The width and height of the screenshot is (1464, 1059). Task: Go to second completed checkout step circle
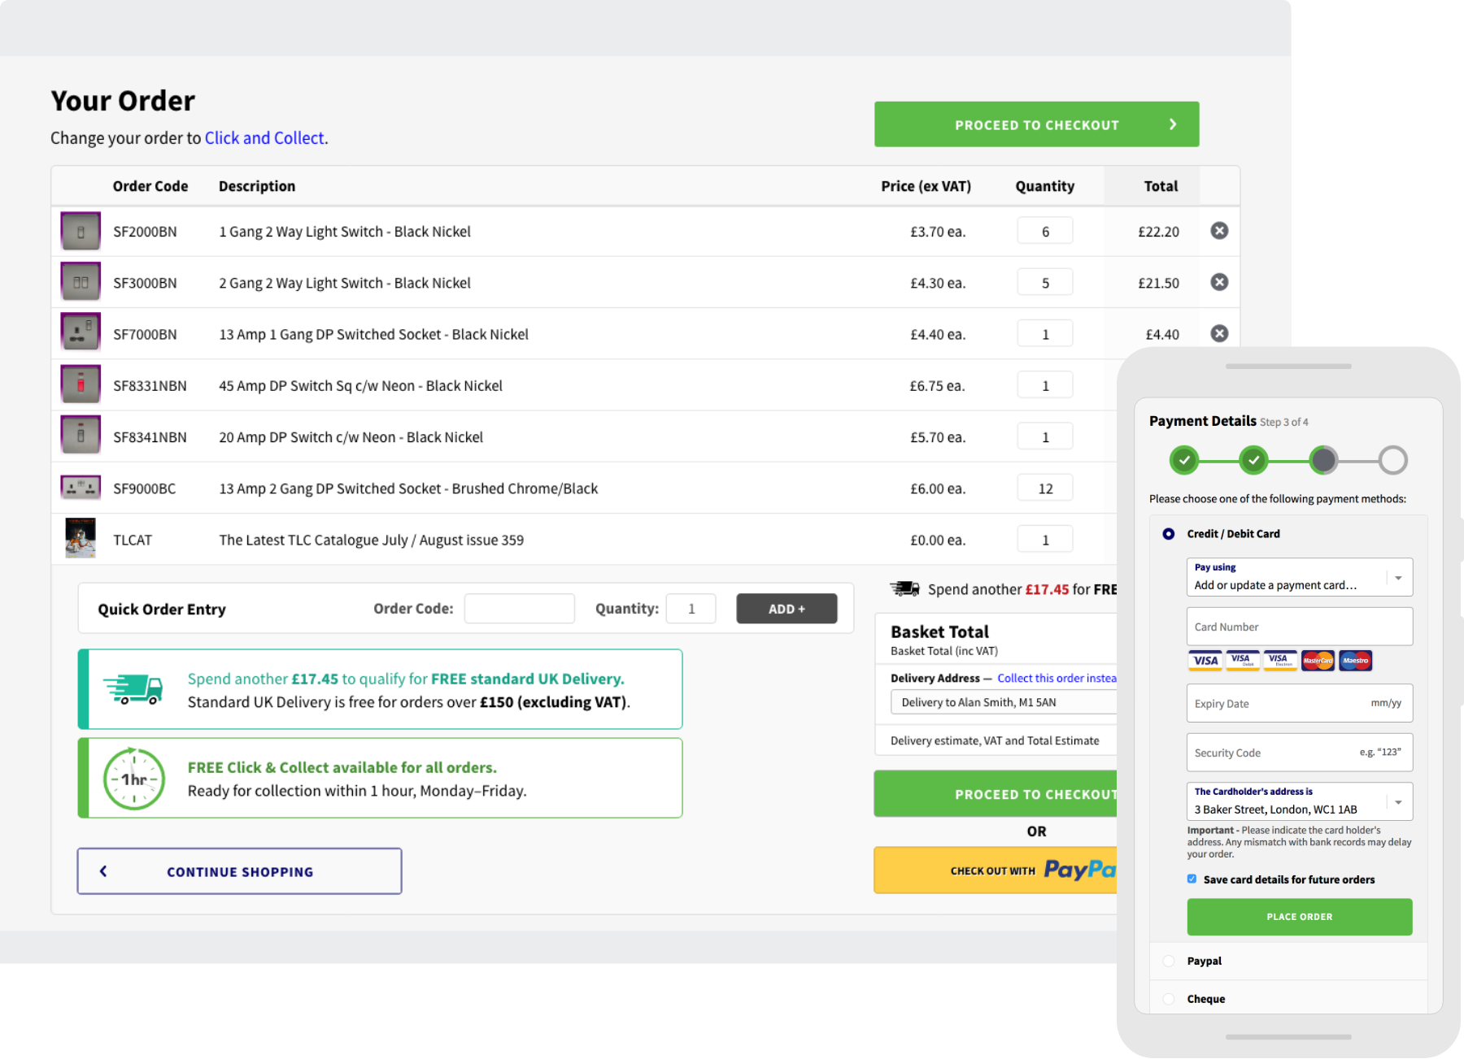(1254, 460)
